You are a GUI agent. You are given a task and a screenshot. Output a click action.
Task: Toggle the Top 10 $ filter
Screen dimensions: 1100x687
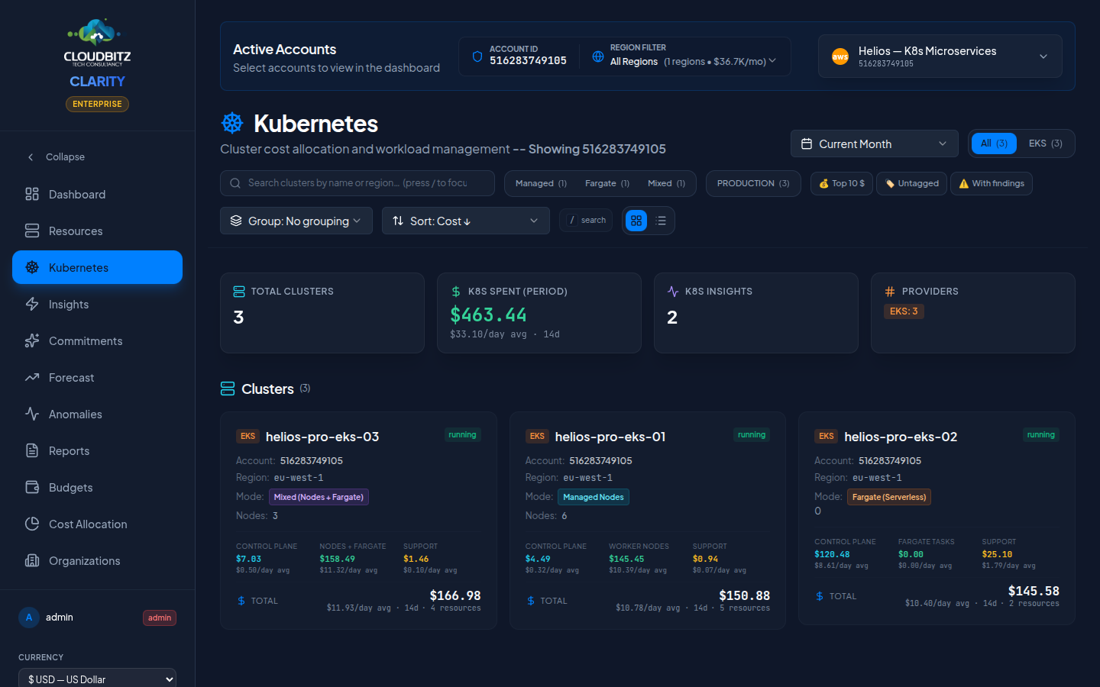tap(842, 183)
